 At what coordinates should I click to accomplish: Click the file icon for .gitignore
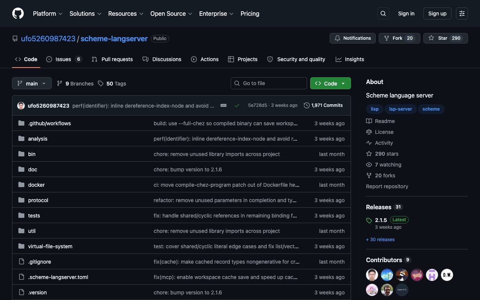coord(21,262)
